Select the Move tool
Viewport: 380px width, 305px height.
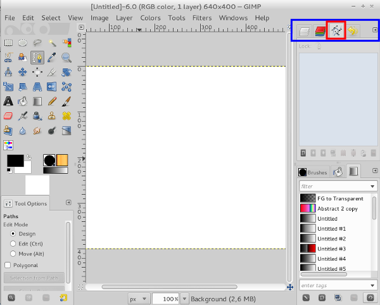coord(23,72)
